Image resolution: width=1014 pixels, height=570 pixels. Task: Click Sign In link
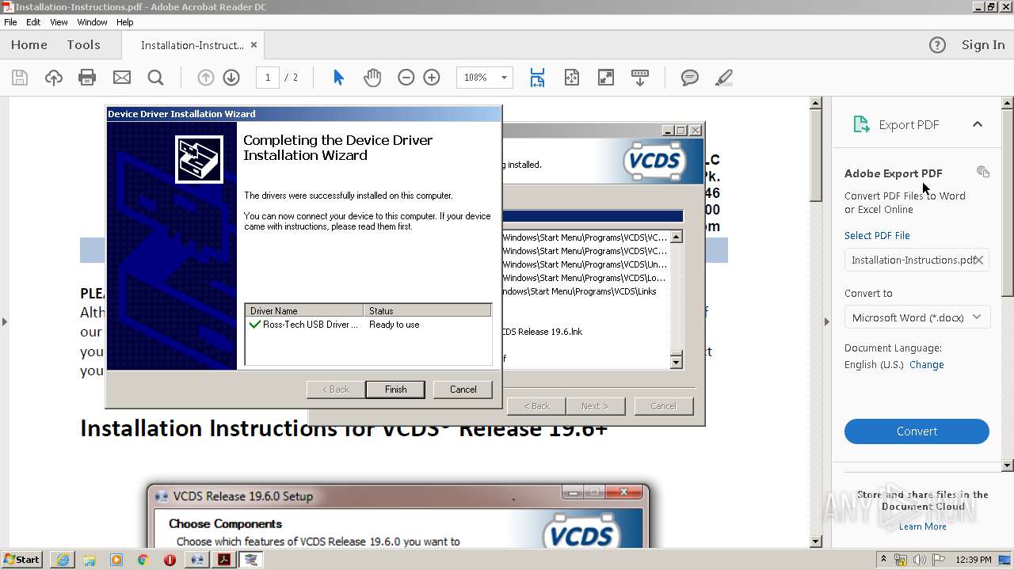[983, 45]
